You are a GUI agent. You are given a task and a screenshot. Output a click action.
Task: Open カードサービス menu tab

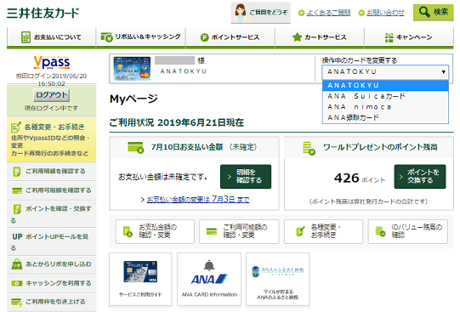[x=320, y=37]
